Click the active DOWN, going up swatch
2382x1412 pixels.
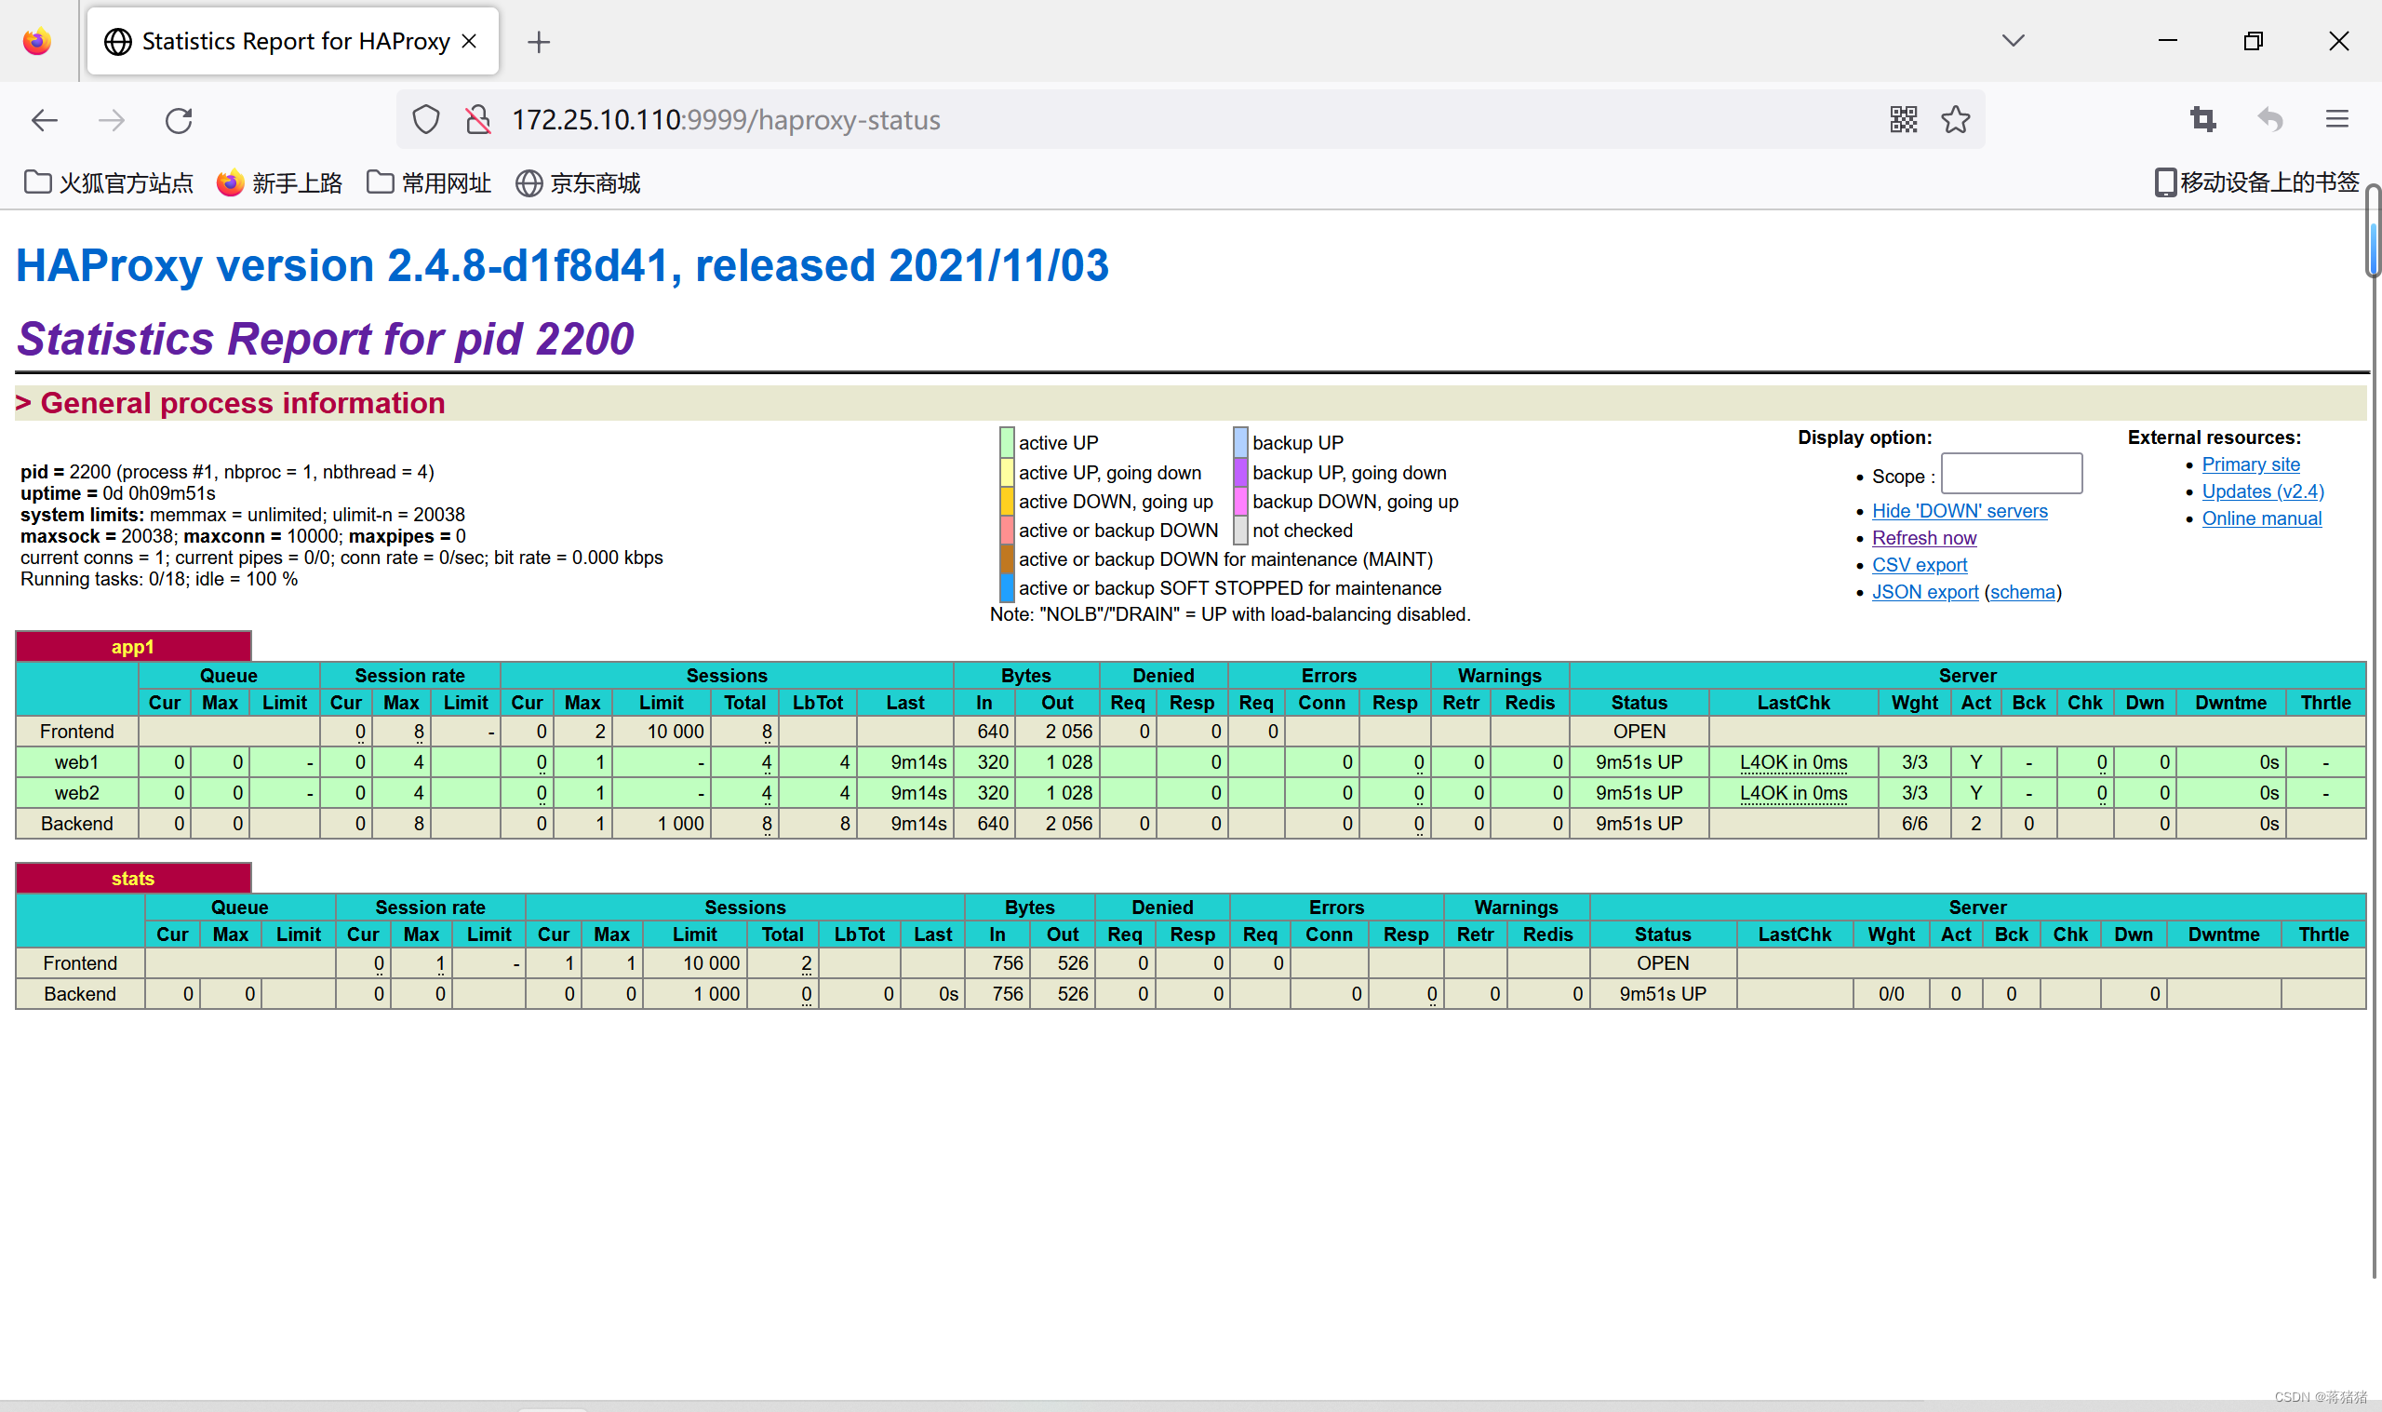pos(1007,502)
